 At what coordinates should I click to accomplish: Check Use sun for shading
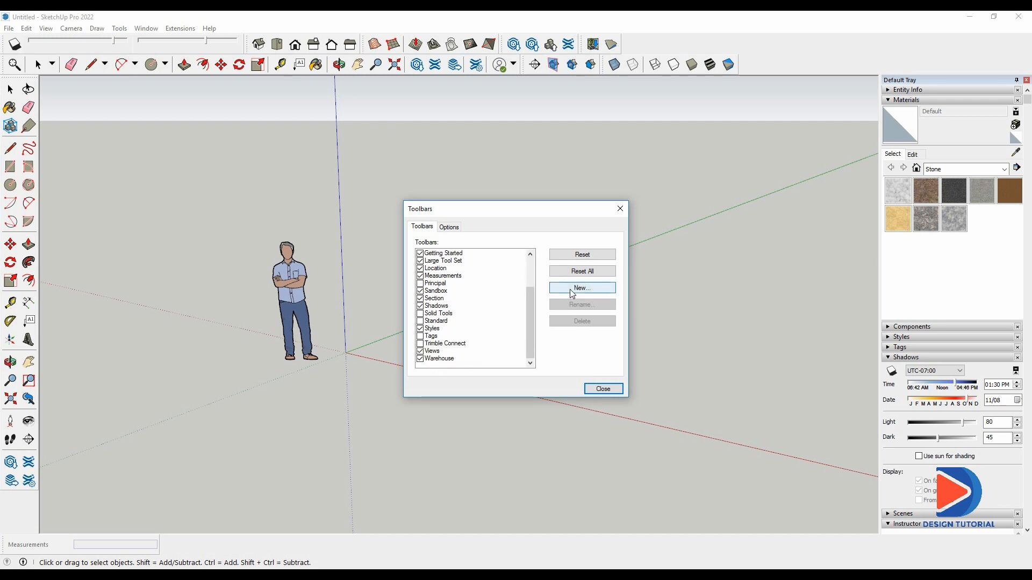919,456
